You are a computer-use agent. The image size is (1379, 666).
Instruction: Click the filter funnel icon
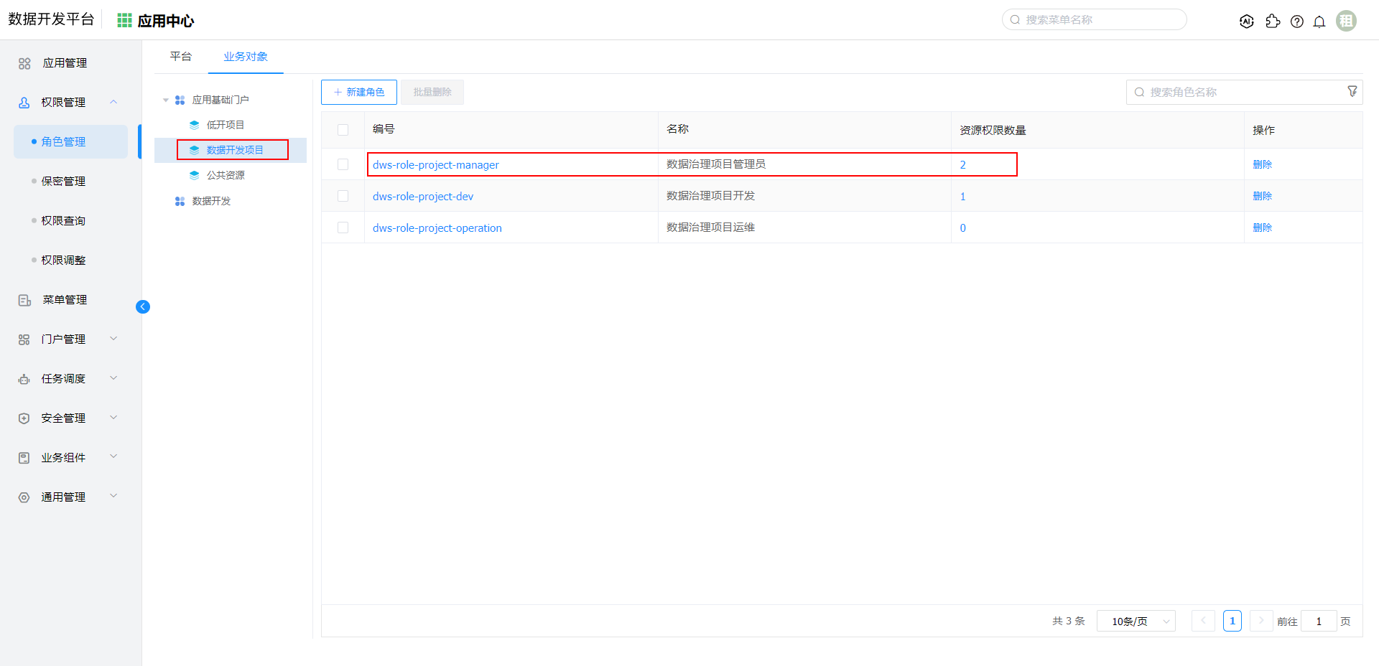click(1352, 91)
